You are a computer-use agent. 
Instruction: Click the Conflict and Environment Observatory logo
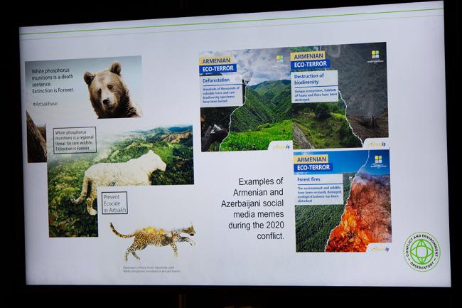(x=422, y=252)
